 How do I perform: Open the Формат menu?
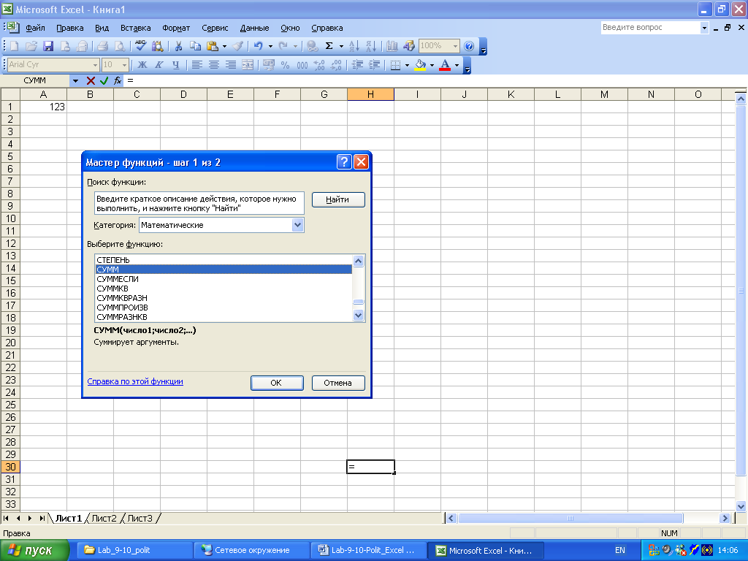[x=176, y=28]
